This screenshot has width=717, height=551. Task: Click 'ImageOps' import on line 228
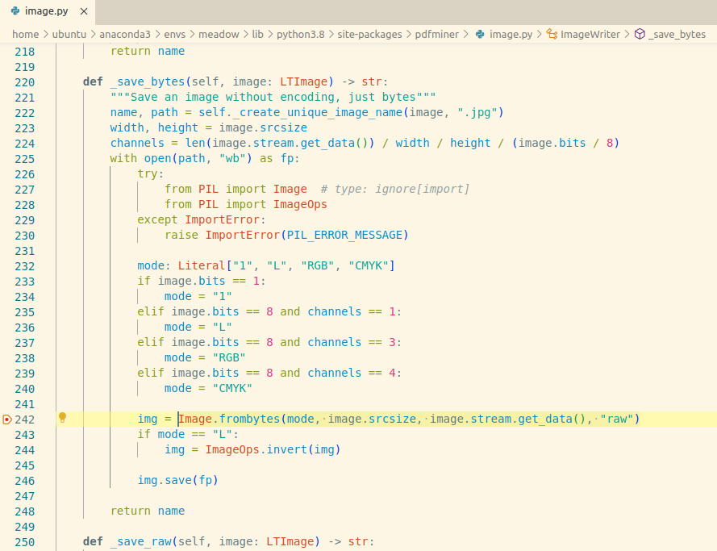(300, 204)
